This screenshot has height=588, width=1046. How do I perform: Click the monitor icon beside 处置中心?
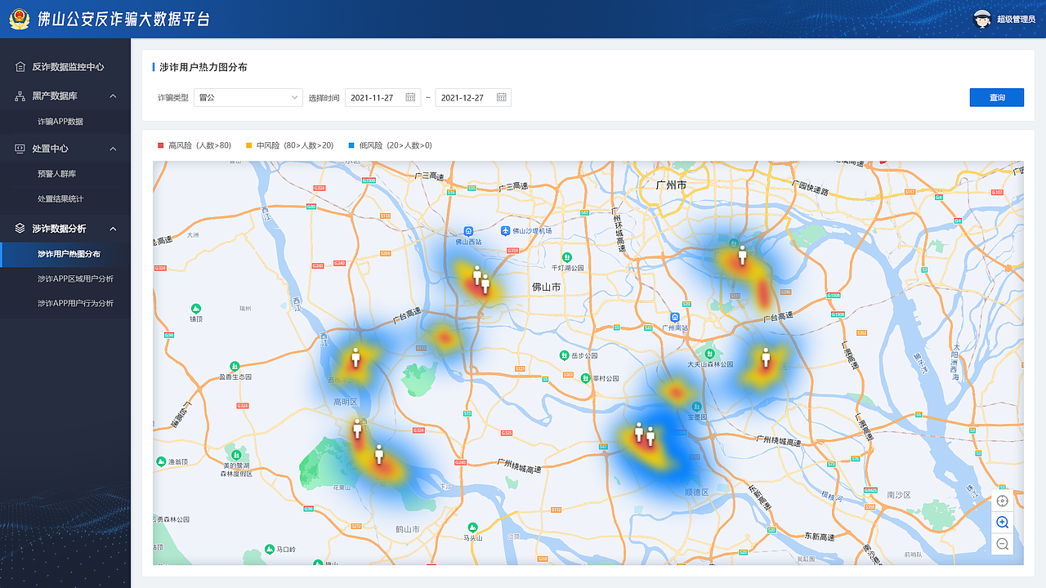(20, 149)
